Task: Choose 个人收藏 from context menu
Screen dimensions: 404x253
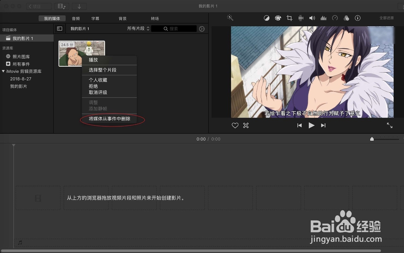Action: pos(109,80)
